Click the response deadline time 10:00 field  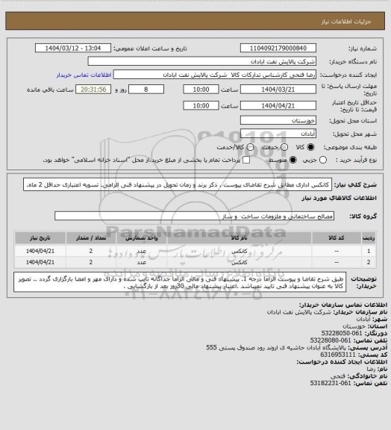pos(201,90)
